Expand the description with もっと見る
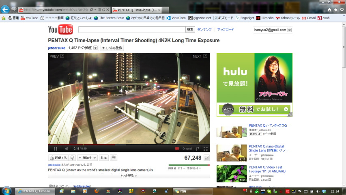This screenshot has height=195, width=346. [129, 175]
